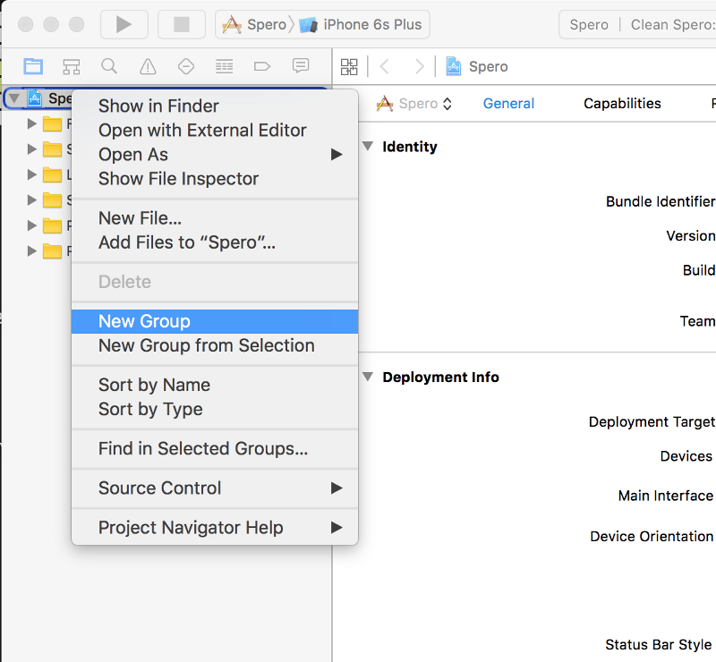716x662 pixels.
Task: Choose the iPhone 6s Plus destination
Action: (x=361, y=24)
